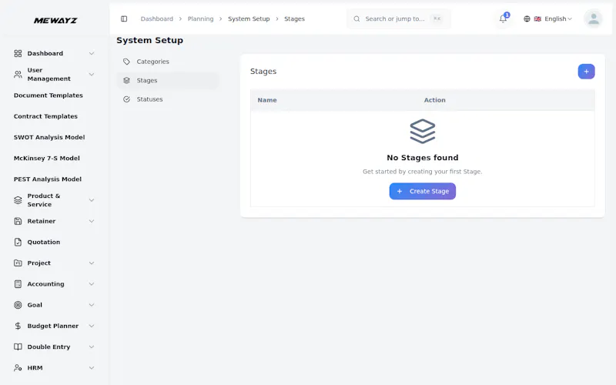Open Document Templates in sidebar
The width and height of the screenshot is (616, 385).
tap(49, 95)
